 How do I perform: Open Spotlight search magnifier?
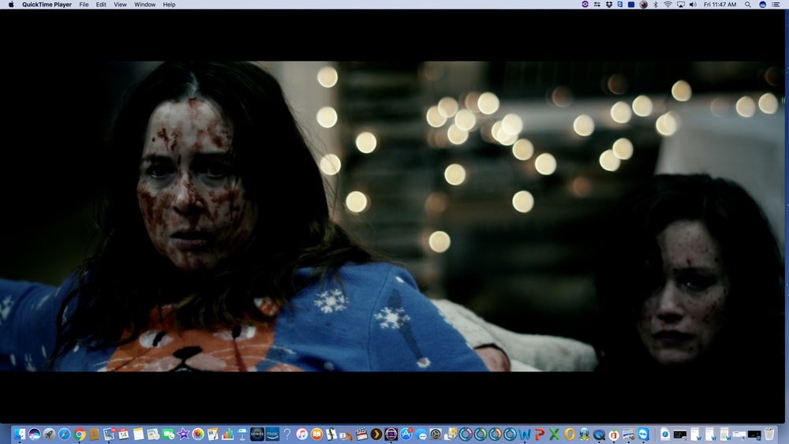tap(748, 5)
